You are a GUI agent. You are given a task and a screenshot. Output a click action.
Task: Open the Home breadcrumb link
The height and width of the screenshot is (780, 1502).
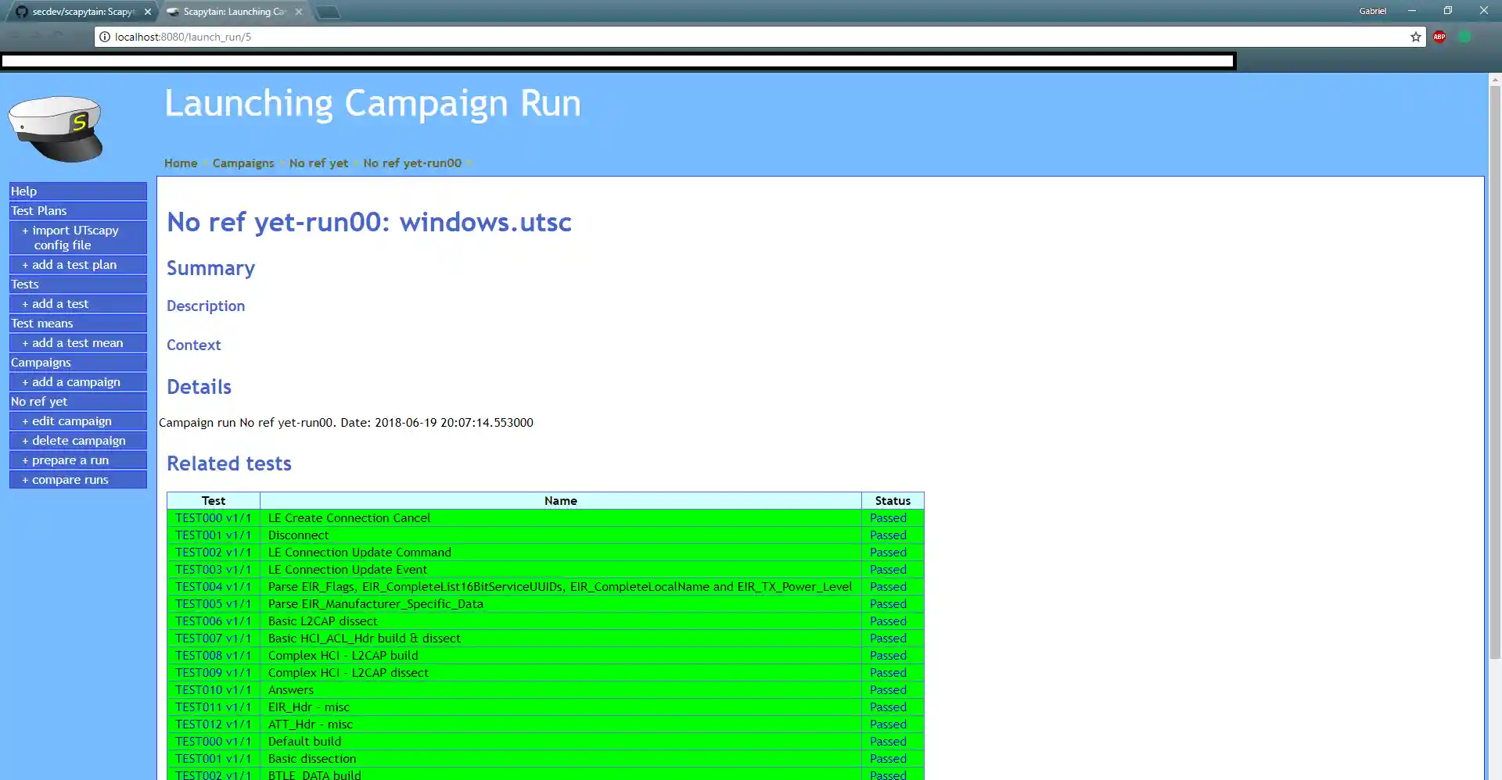[x=180, y=163]
